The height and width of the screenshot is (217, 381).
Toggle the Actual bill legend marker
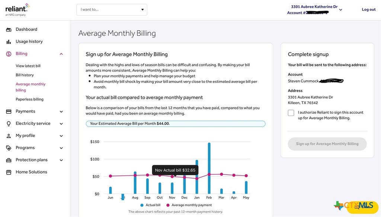coord(142,205)
